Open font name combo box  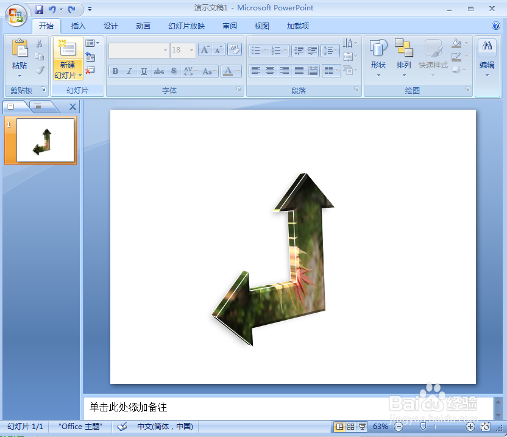[139, 50]
